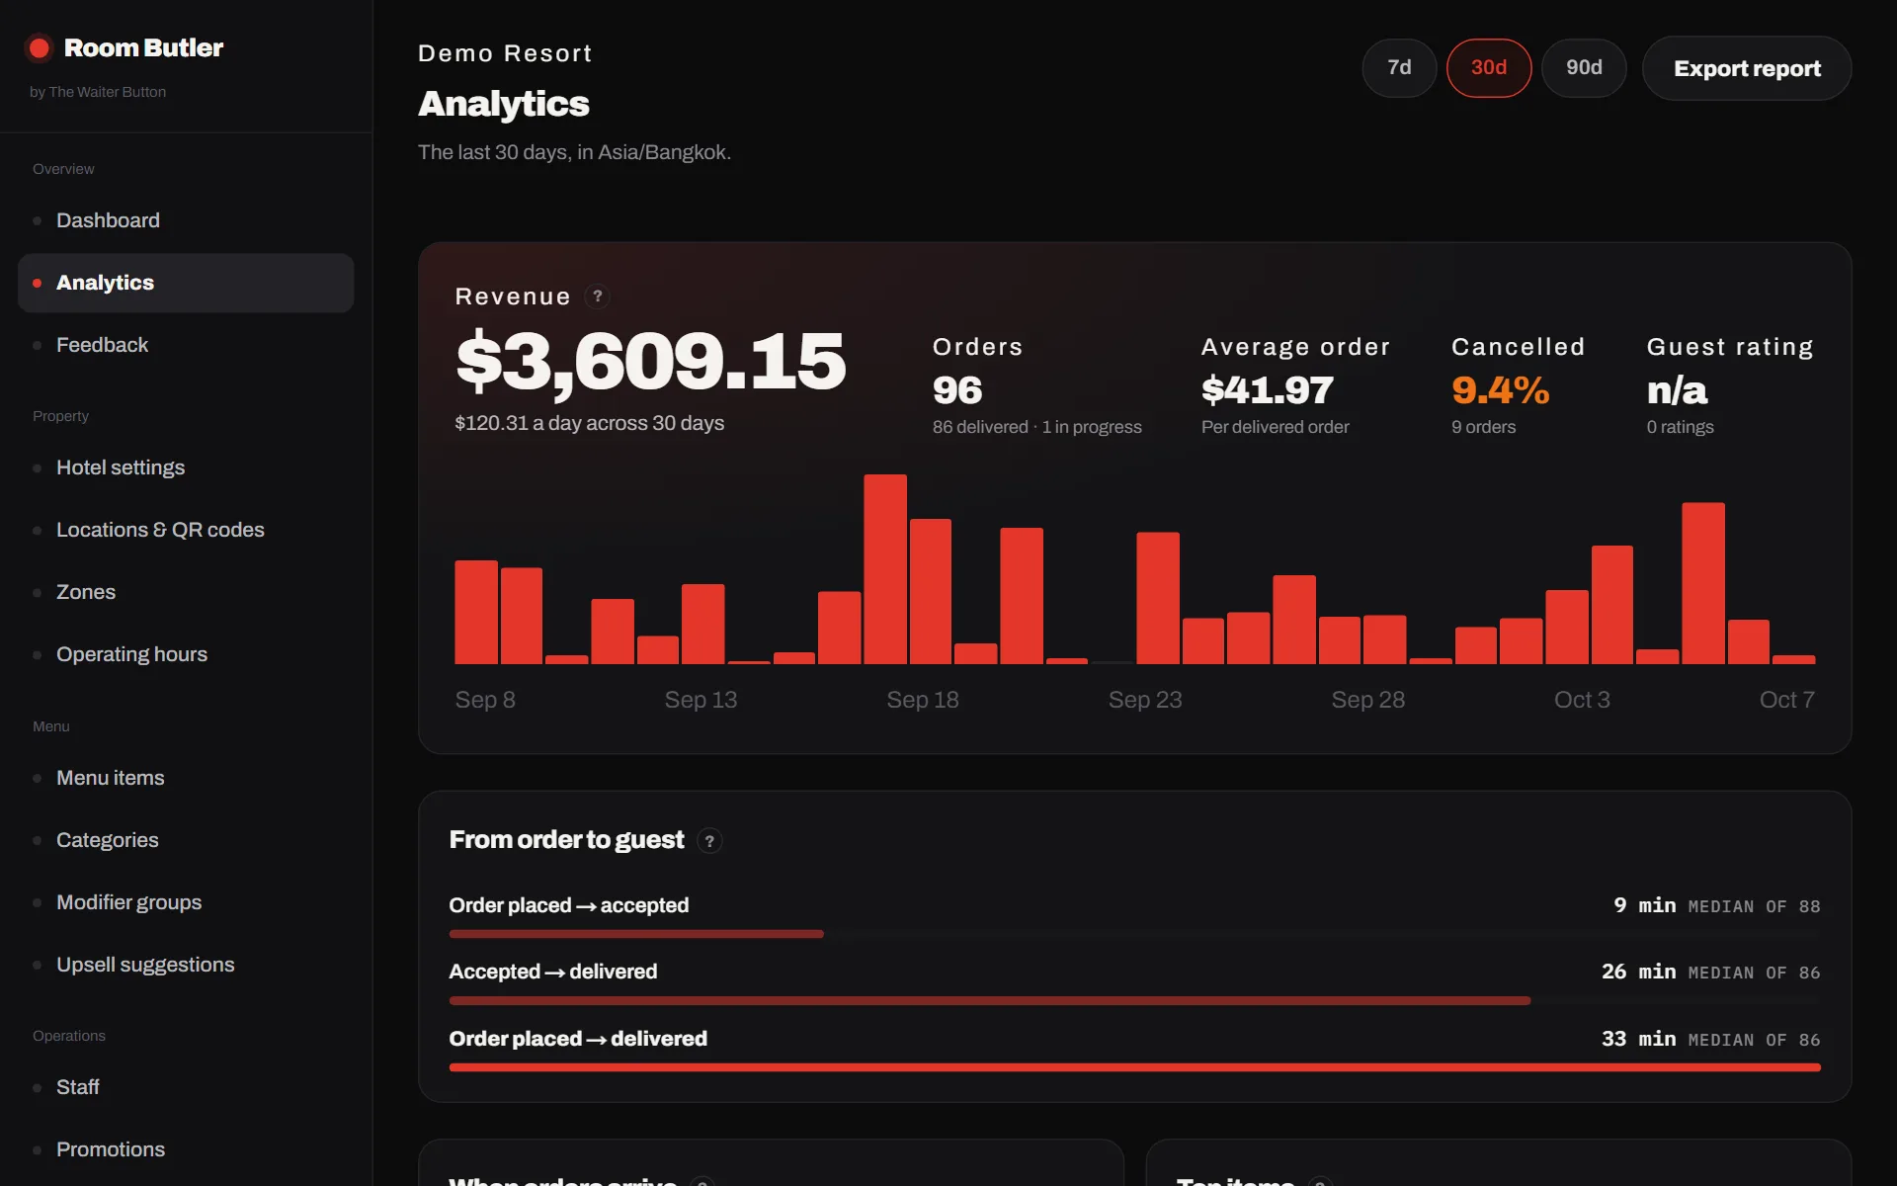Image resolution: width=1897 pixels, height=1186 pixels.
Task: Click the 'Oct 3' axis label
Action: point(1582,700)
